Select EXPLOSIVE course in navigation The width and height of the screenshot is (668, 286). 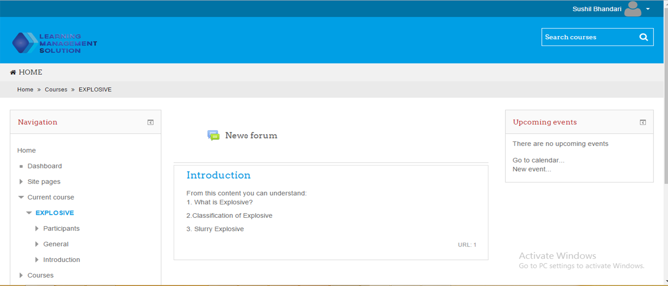click(x=55, y=213)
